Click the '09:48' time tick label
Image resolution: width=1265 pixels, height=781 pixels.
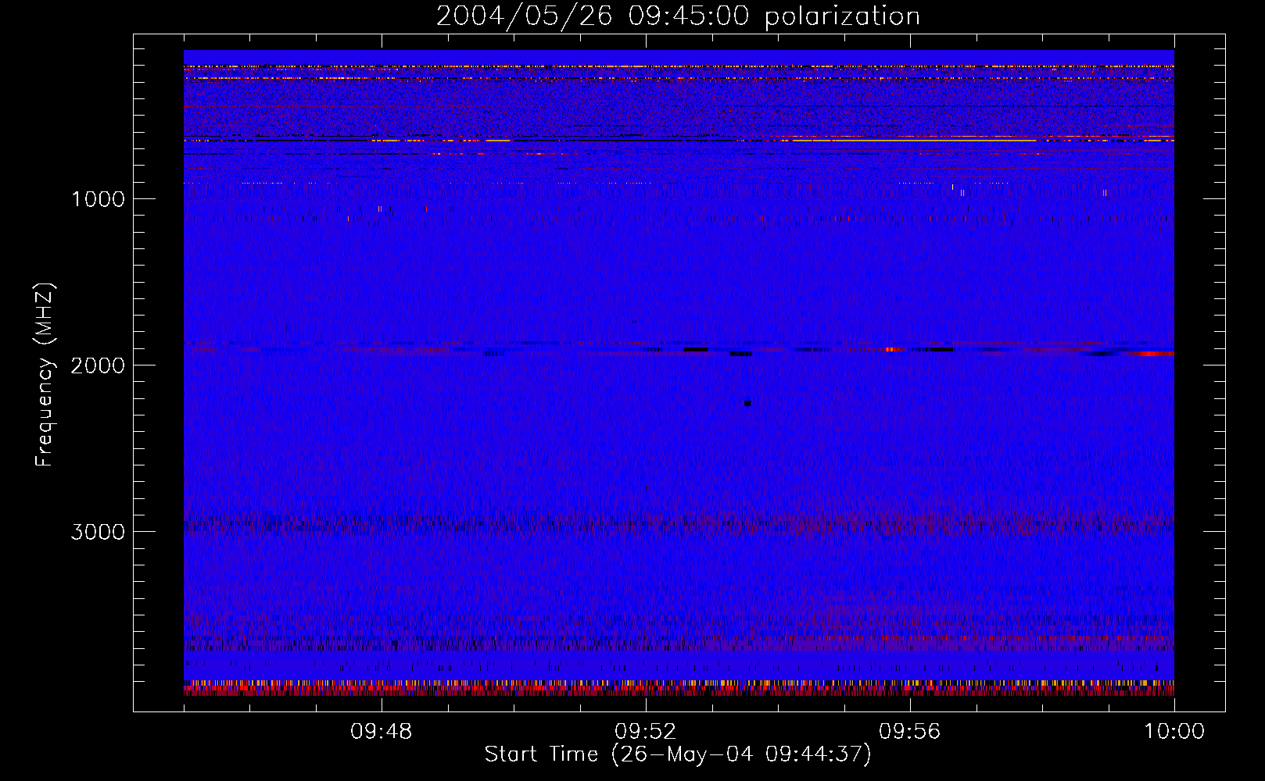382,732
